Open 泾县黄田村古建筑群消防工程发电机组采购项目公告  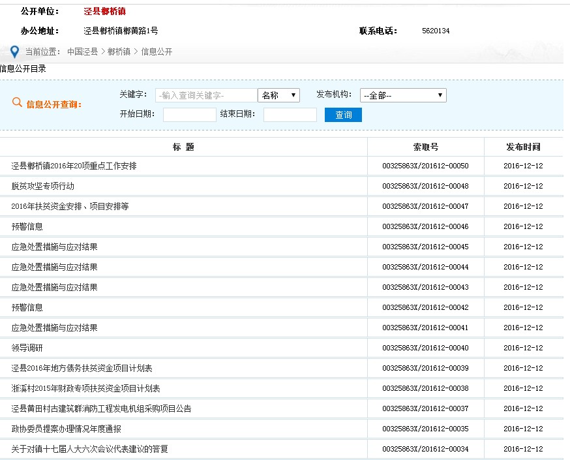click(x=102, y=408)
